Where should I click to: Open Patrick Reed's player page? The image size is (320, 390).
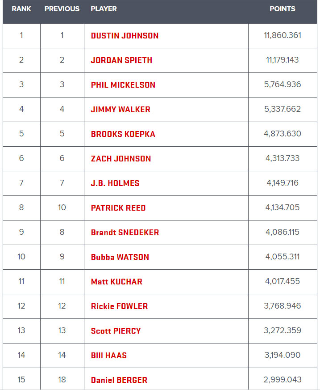click(118, 208)
